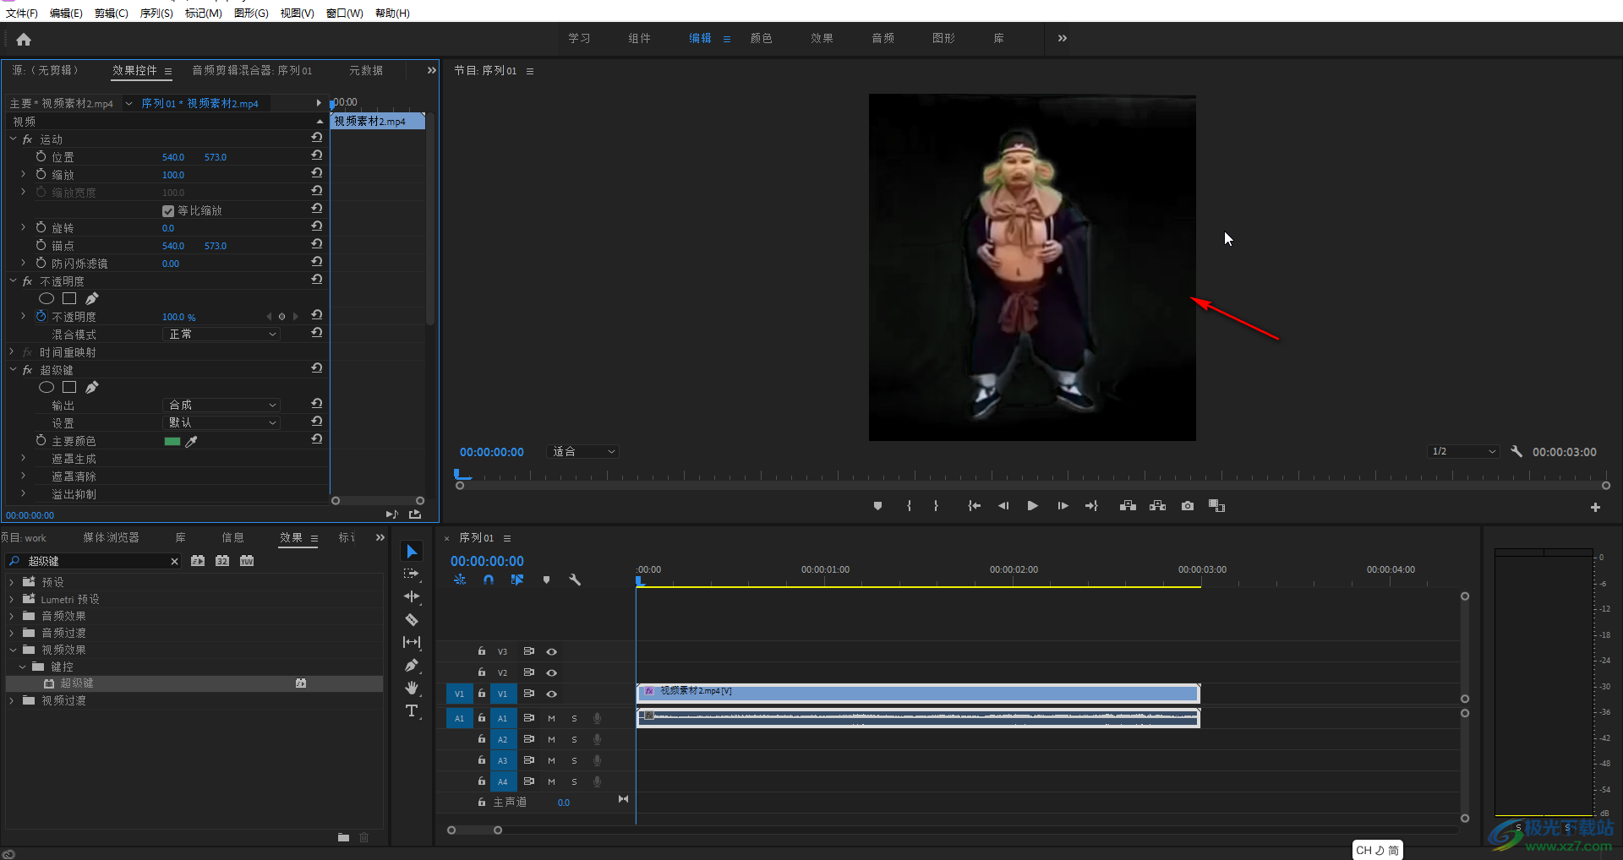
Task: Click the green key color swatch
Action: point(172,441)
